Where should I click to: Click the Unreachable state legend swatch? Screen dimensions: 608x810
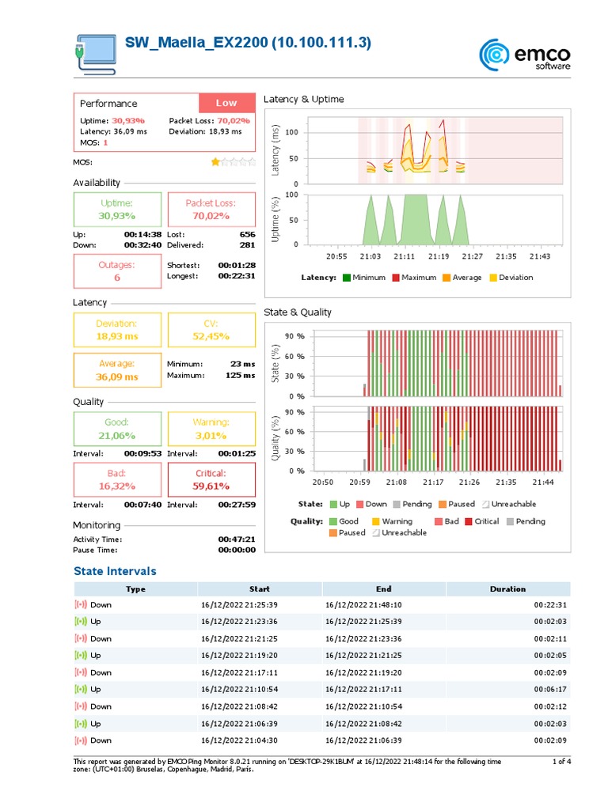(x=486, y=504)
